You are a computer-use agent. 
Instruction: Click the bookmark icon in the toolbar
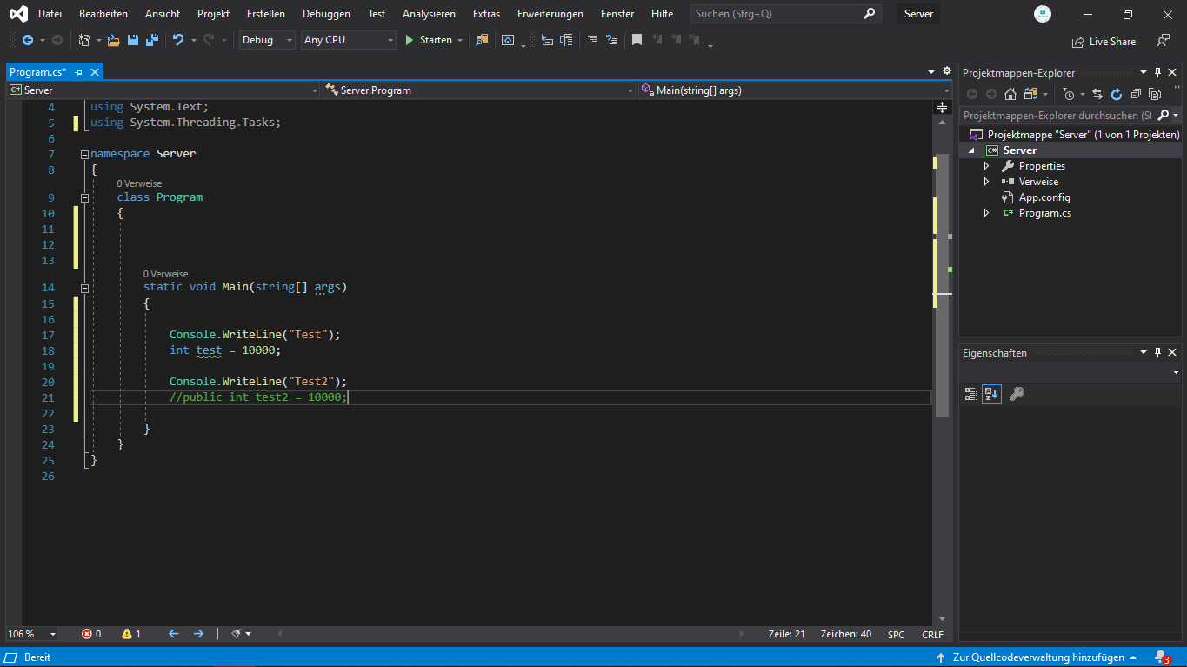click(x=637, y=40)
